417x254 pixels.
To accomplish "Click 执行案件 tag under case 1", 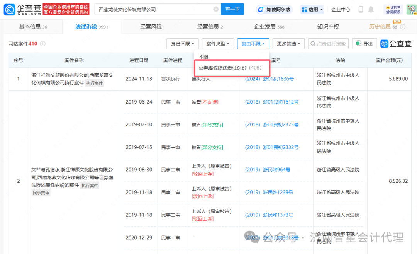I will coord(95,83).
